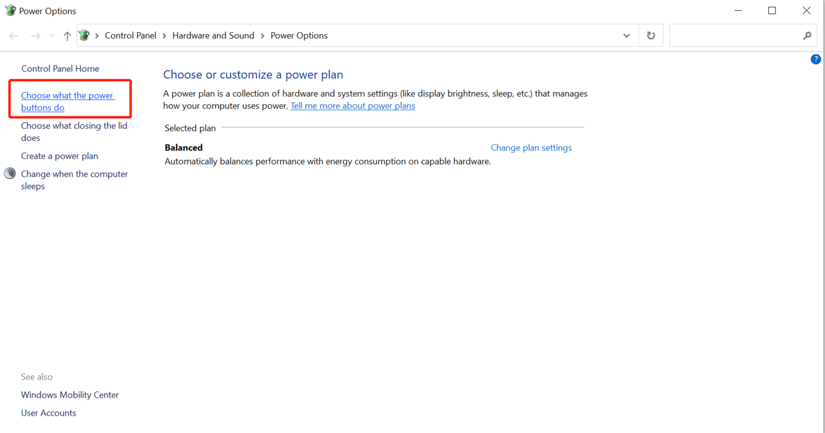Click the moon icon beside sleep settings

[x=10, y=174]
